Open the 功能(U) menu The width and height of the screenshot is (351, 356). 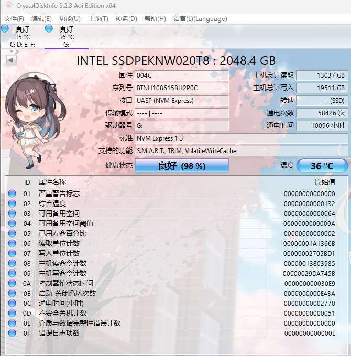coord(70,19)
